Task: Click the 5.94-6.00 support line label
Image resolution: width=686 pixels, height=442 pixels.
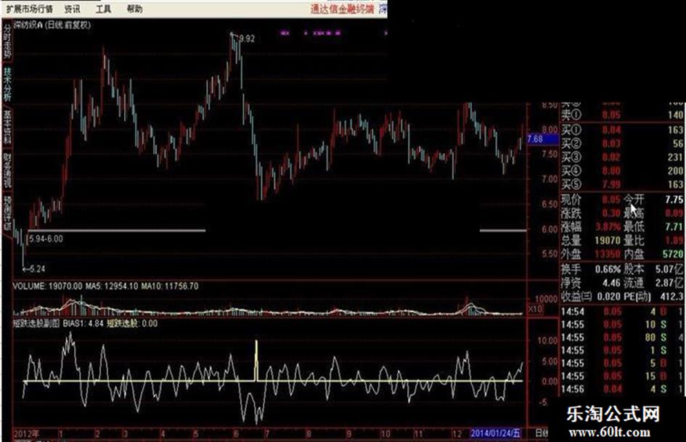Action: coord(46,239)
